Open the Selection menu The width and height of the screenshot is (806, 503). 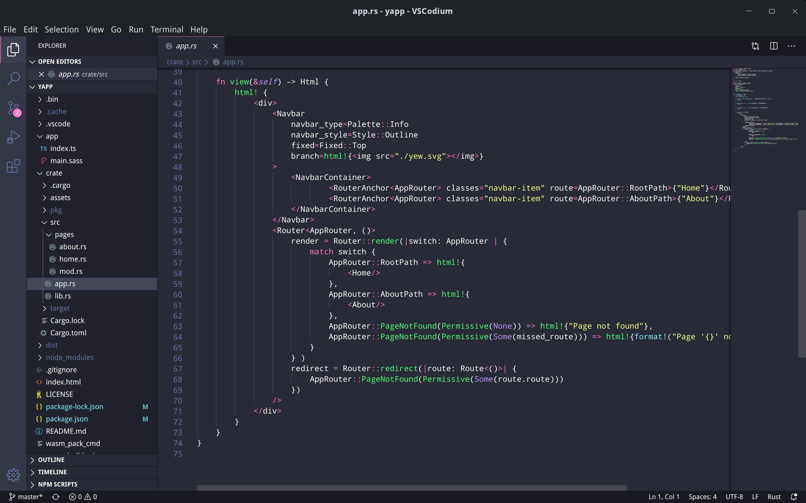point(62,30)
